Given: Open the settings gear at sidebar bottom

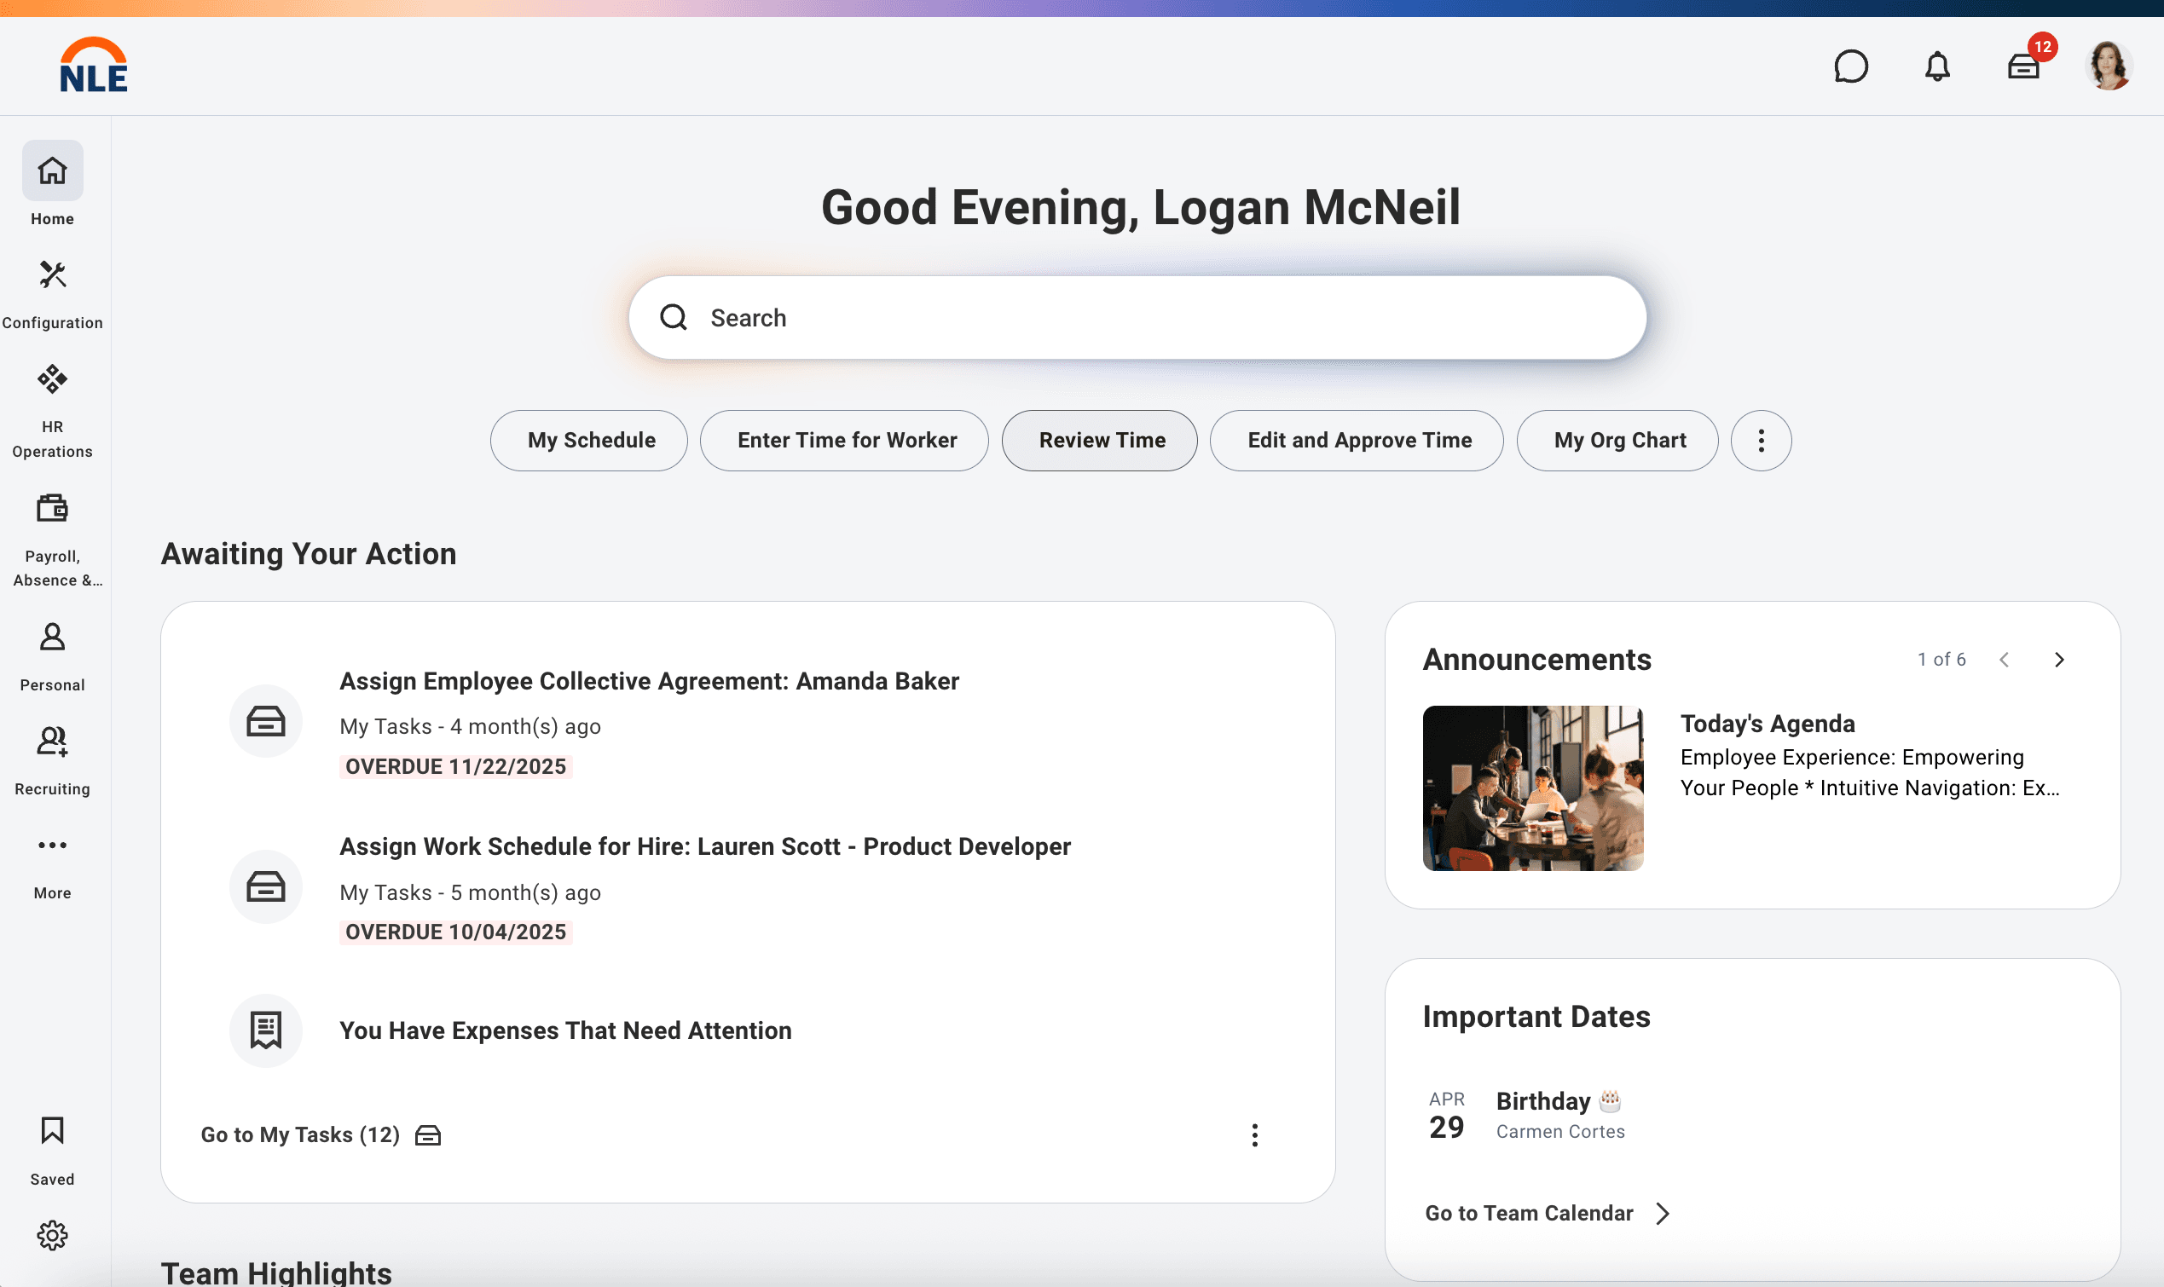Looking at the screenshot, I should [x=52, y=1236].
